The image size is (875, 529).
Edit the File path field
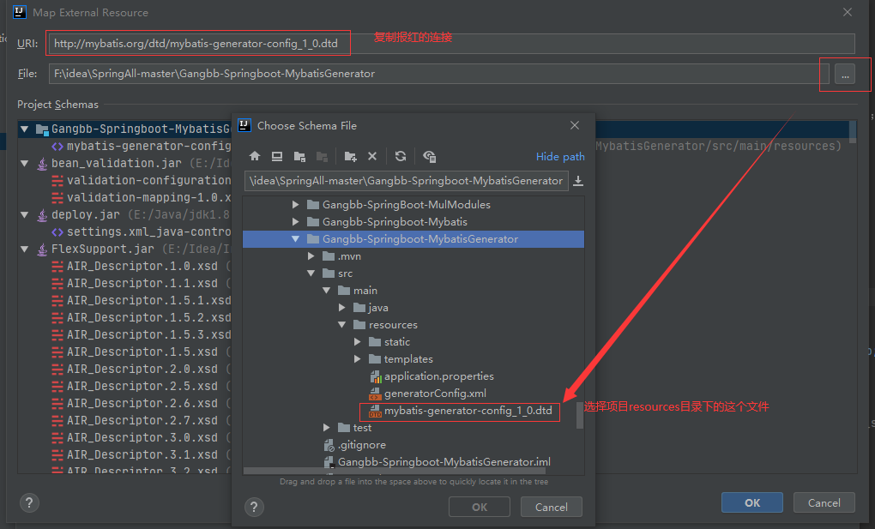[438, 74]
